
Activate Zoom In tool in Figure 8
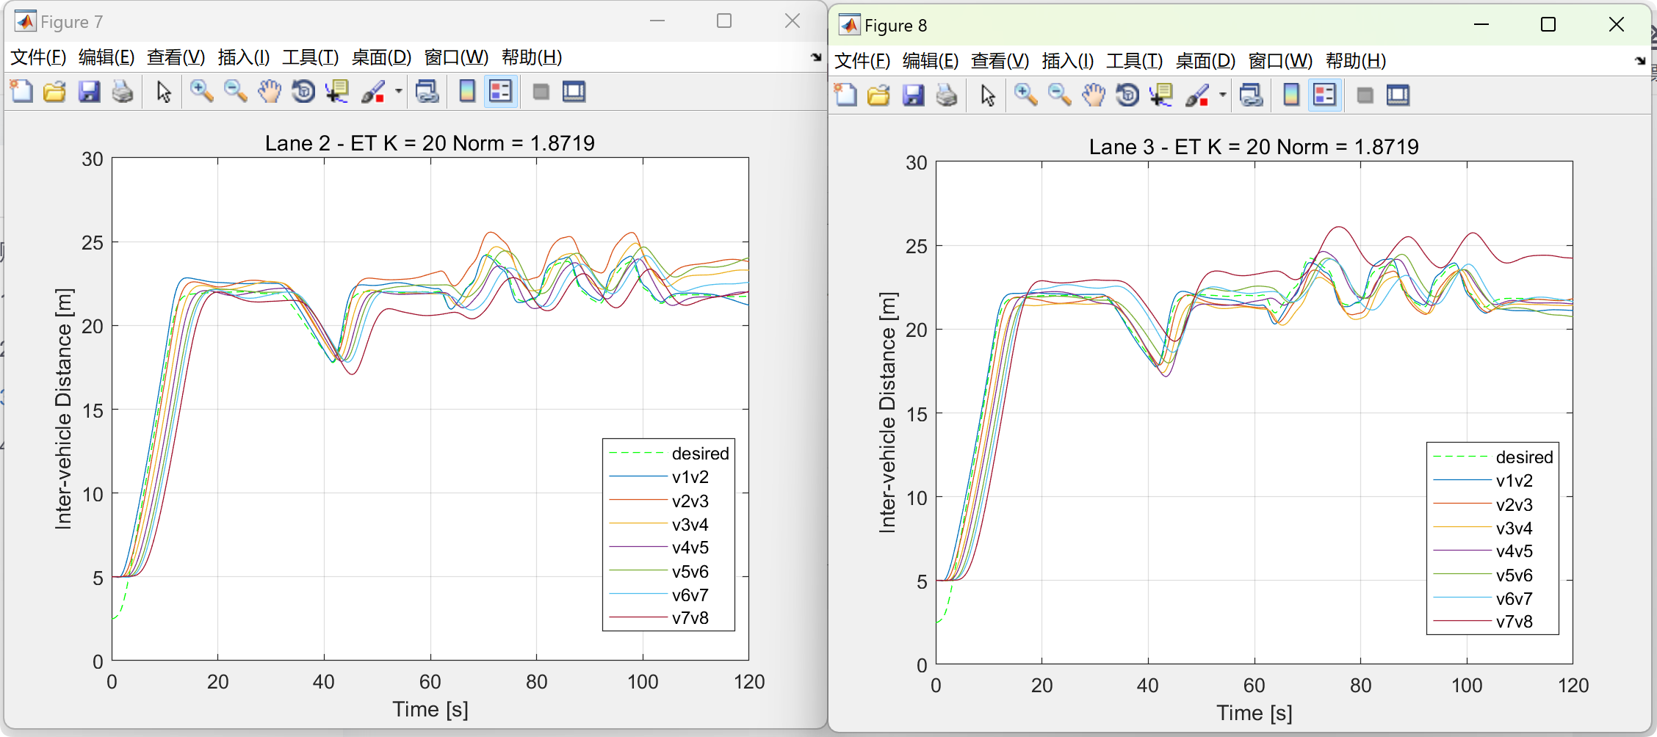pyautogui.click(x=1025, y=95)
